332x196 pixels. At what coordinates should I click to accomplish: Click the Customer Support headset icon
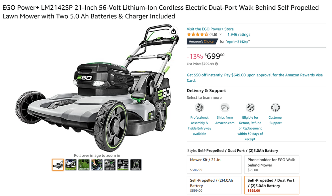(x=276, y=108)
